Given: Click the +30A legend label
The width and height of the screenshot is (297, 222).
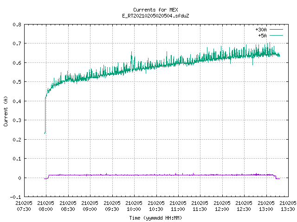Looking at the screenshot, I should click(261, 30).
